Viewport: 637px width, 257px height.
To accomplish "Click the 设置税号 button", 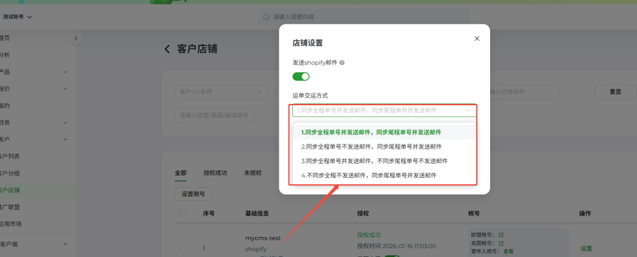I will [193, 194].
